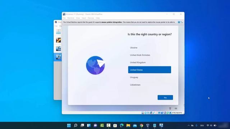This screenshot has width=230, height=129.
Task: Open the Wi-Fi network tray icon
Action: point(208,125)
